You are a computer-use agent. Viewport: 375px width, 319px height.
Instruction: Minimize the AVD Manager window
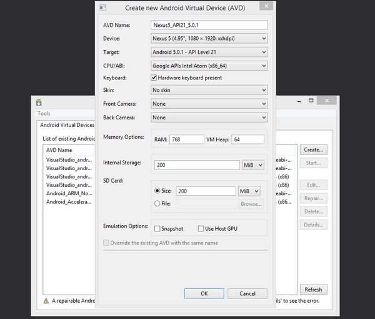pos(299,101)
